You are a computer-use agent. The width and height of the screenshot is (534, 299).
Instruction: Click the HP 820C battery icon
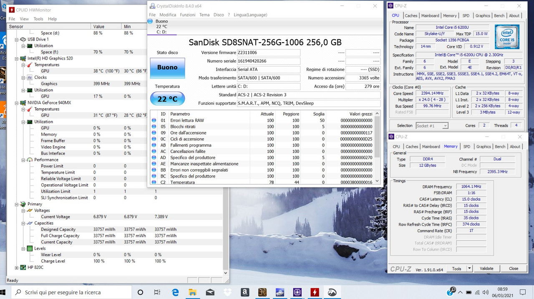(x=23, y=267)
